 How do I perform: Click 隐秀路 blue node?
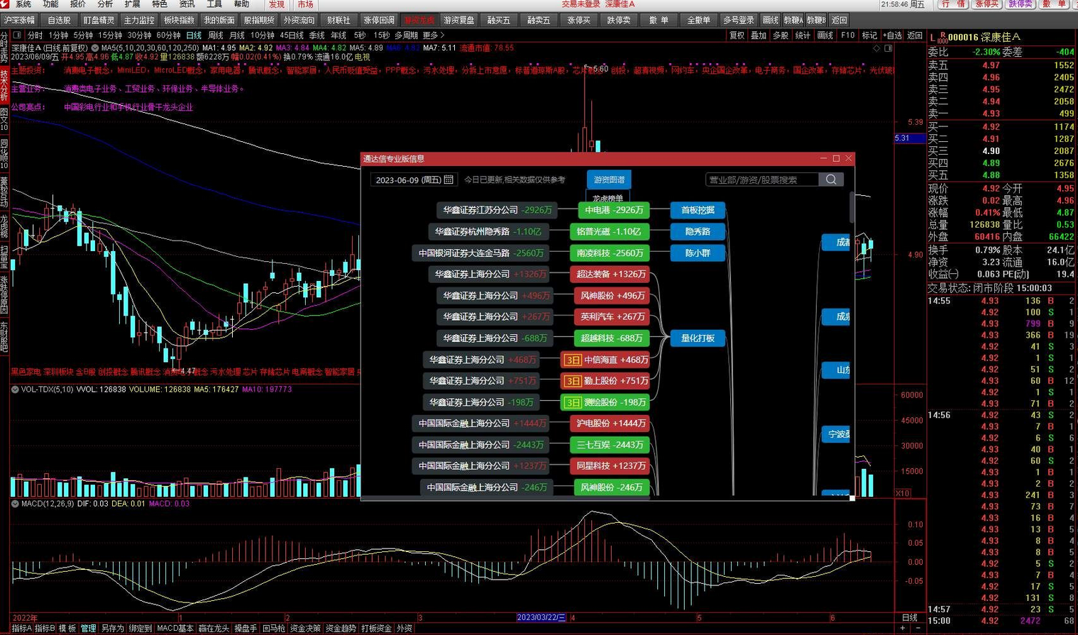[x=698, y=231]
